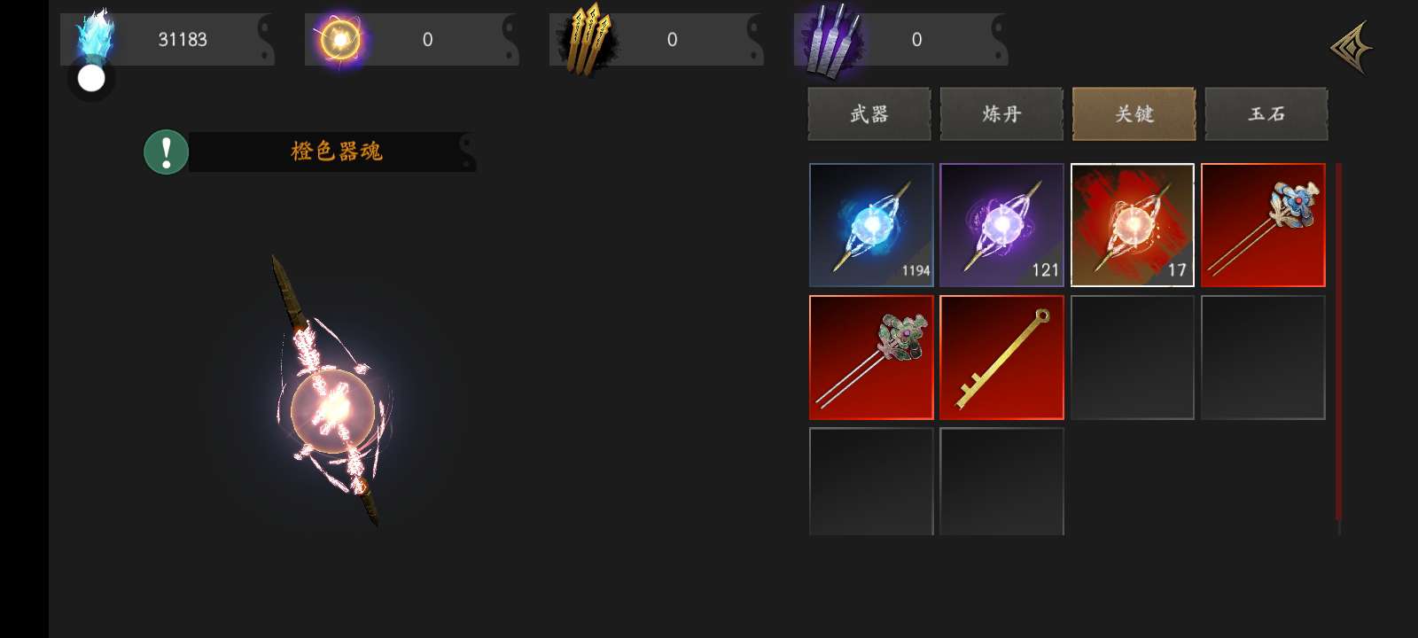Open the 炼丹 tab

pyautogui.click(x=1001, y=113)
